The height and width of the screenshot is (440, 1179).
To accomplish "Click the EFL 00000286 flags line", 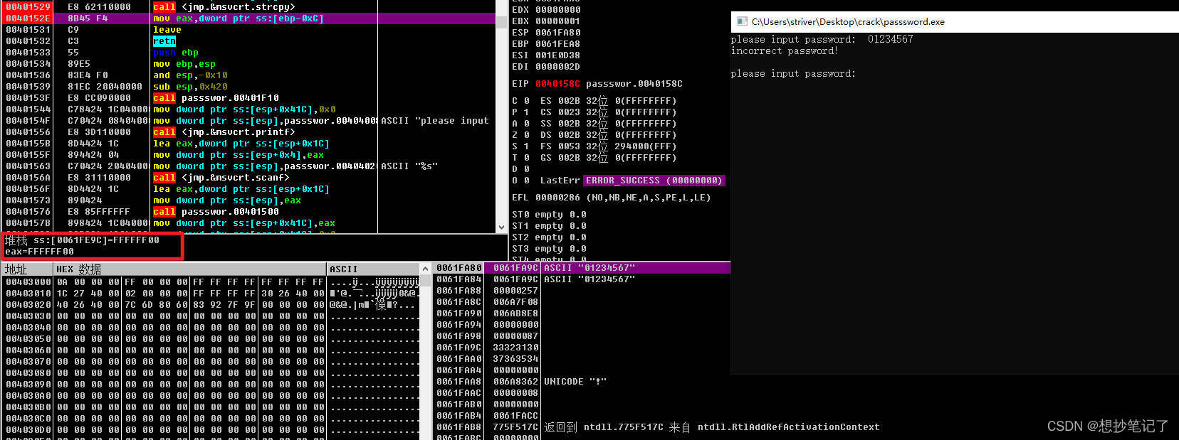I will [x=612, y=198].
